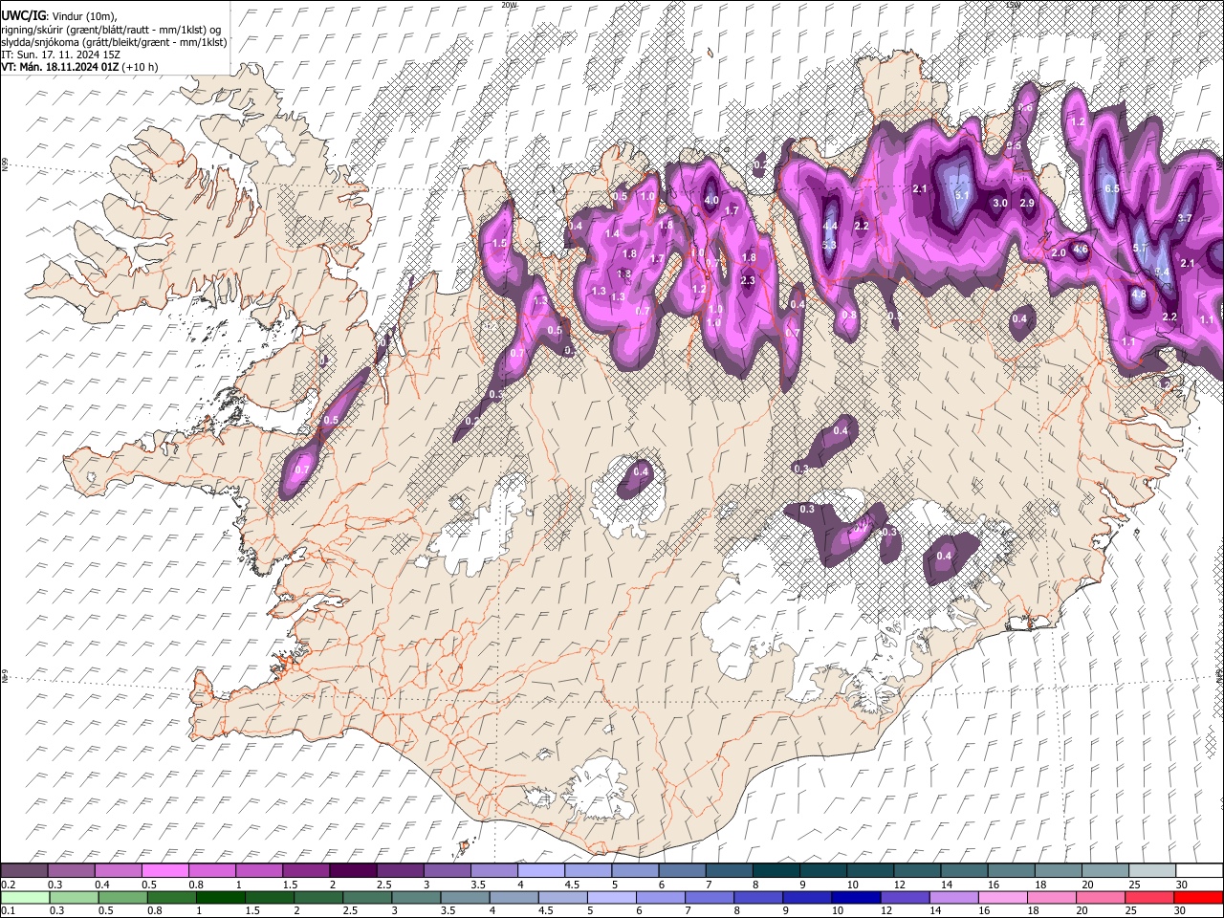Image resolution: width=1224 pixels, height=918 pixels.
Task: Click the '20W' longitude label
Action: (509, 5)
